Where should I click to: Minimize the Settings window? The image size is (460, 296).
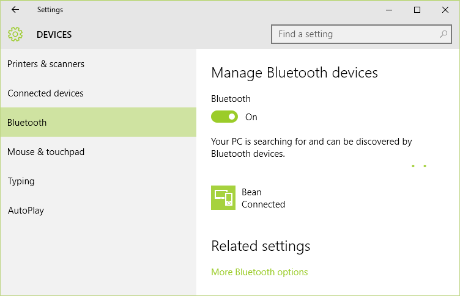[x=389, y=10]
